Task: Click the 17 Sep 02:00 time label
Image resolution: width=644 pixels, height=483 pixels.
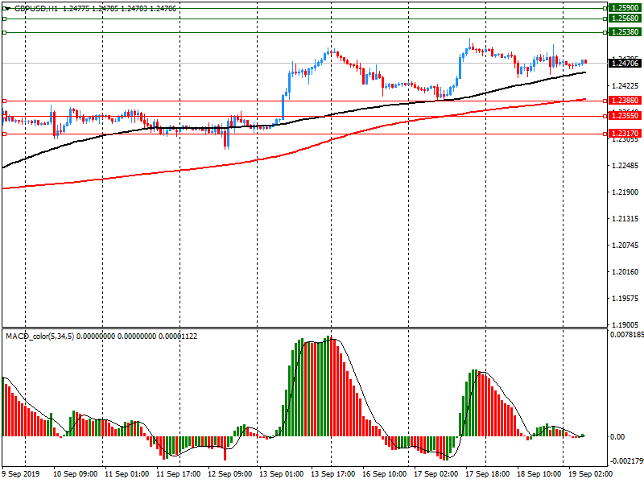Action: [x=436, y=474]
